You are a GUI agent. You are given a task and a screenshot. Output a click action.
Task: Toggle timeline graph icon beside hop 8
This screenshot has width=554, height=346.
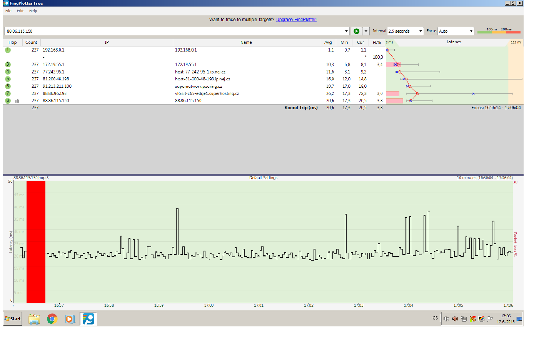pos(17,101)
